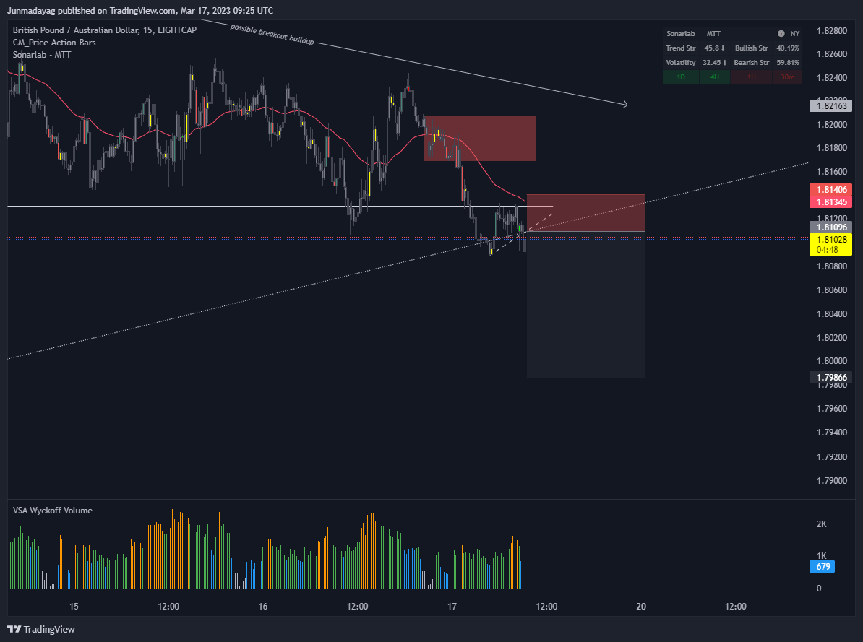Click the 45.8 trend strength value
This screenshot has height=642, width=863.
coord(714,48)
